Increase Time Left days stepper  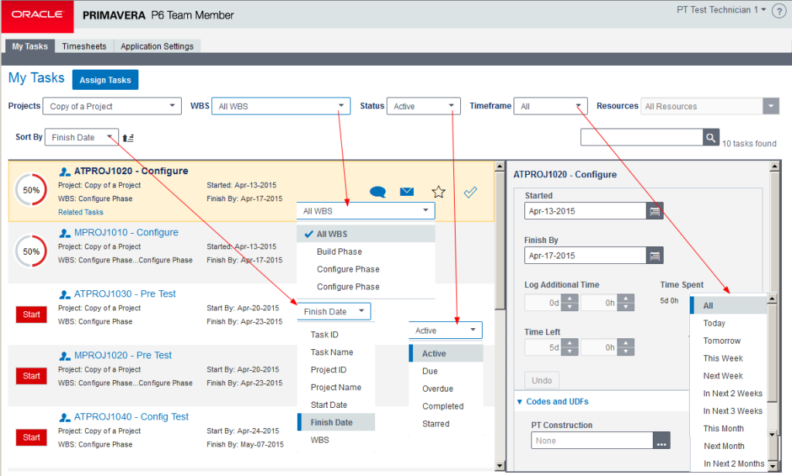tap(570, 343)
